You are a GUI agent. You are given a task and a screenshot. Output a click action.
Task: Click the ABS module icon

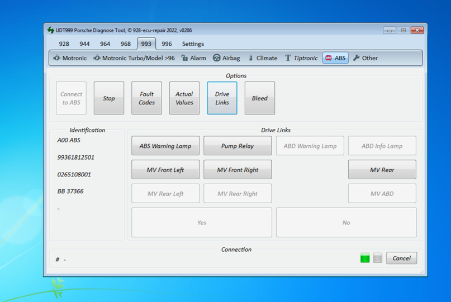point(329,58)
